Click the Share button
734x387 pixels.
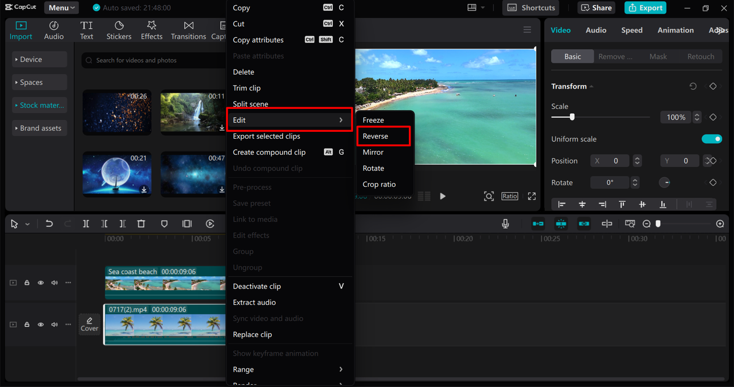(x=596, y=7)
